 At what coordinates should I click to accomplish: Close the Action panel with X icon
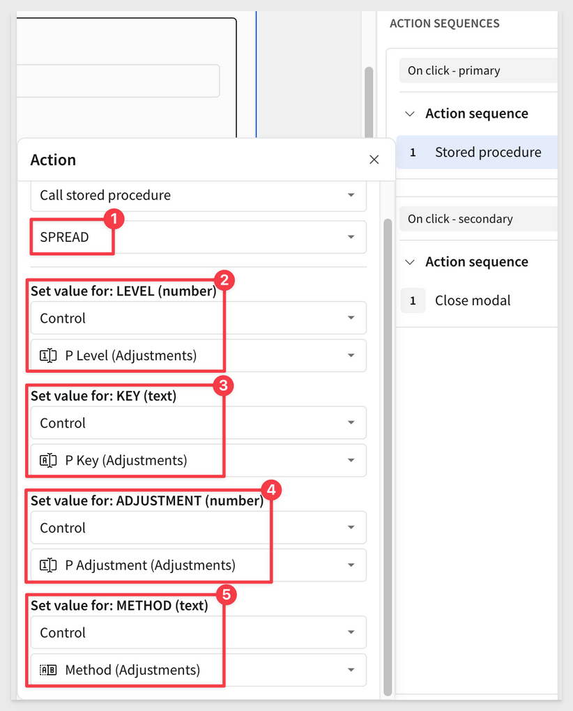click(374, 160)
